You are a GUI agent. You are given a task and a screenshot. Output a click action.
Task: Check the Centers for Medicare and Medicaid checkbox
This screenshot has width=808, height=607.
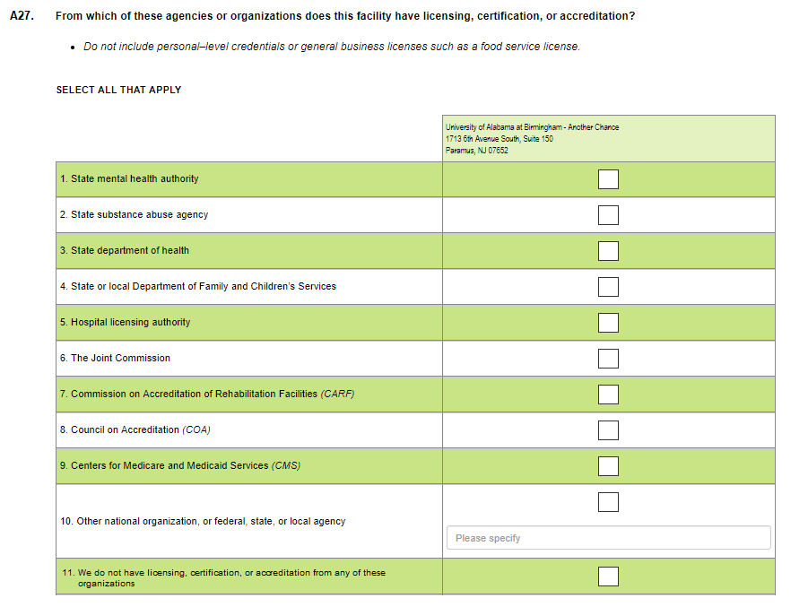pyautogui.click(x=608, y=466)
